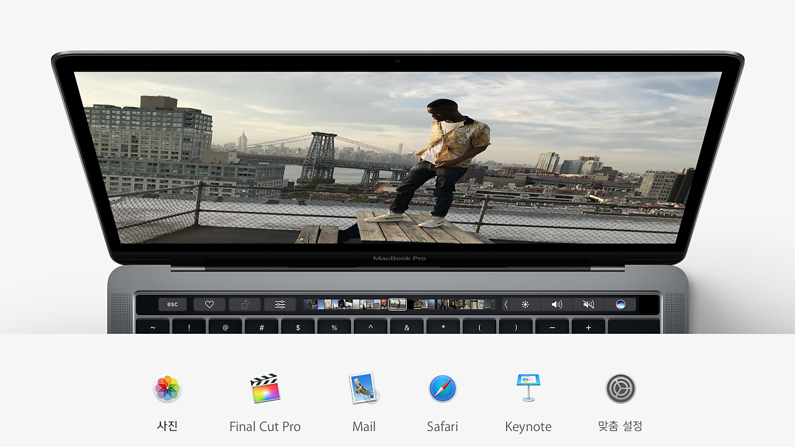Viewport: 795px width, 447px height.
Task: Select the Final Cut Pro clapperboard icon
Action: click(x=265, y=389)
